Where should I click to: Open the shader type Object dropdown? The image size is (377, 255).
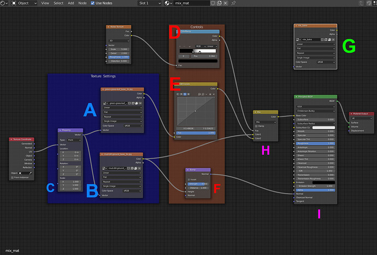point(24,3)
